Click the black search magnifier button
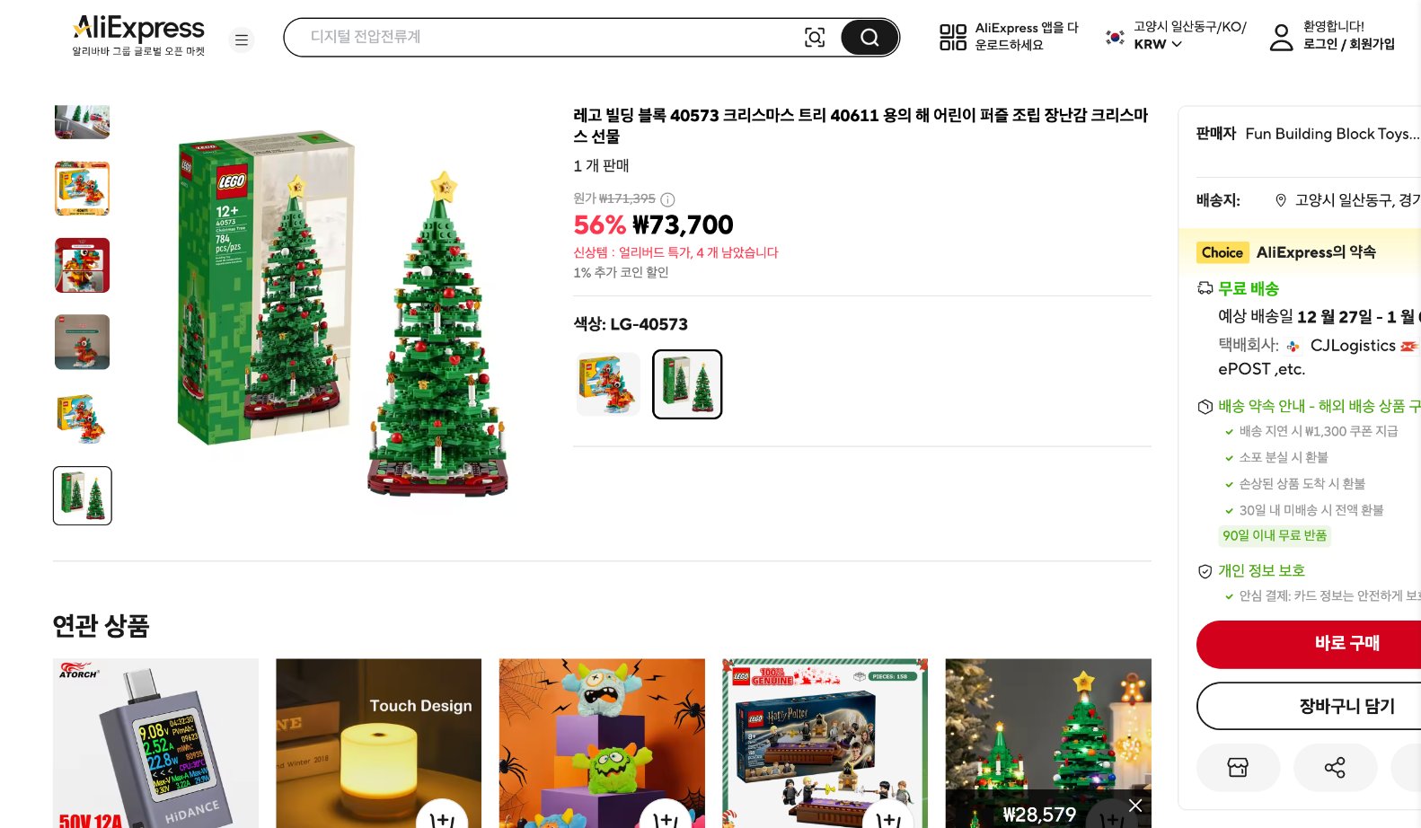This screenshot has height=828, width=1421. click(869, 37)
